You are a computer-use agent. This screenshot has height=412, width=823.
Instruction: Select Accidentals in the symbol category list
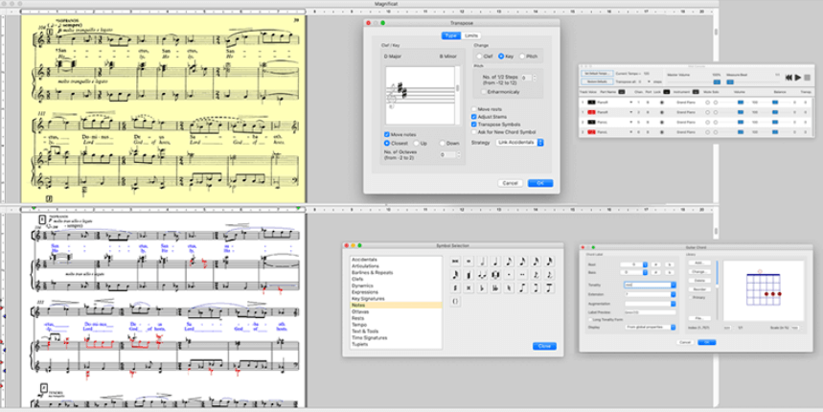[364, 260]
